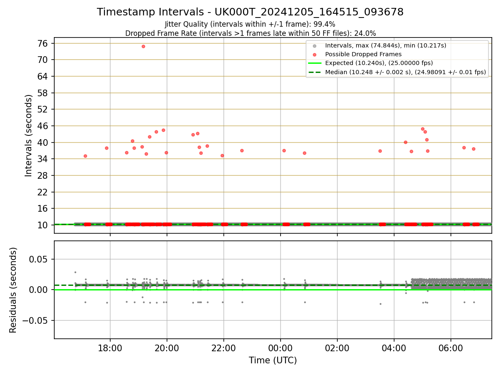Click the y-axis tick label "70"
Screen dimensions: 501x375
click(43, 60)
